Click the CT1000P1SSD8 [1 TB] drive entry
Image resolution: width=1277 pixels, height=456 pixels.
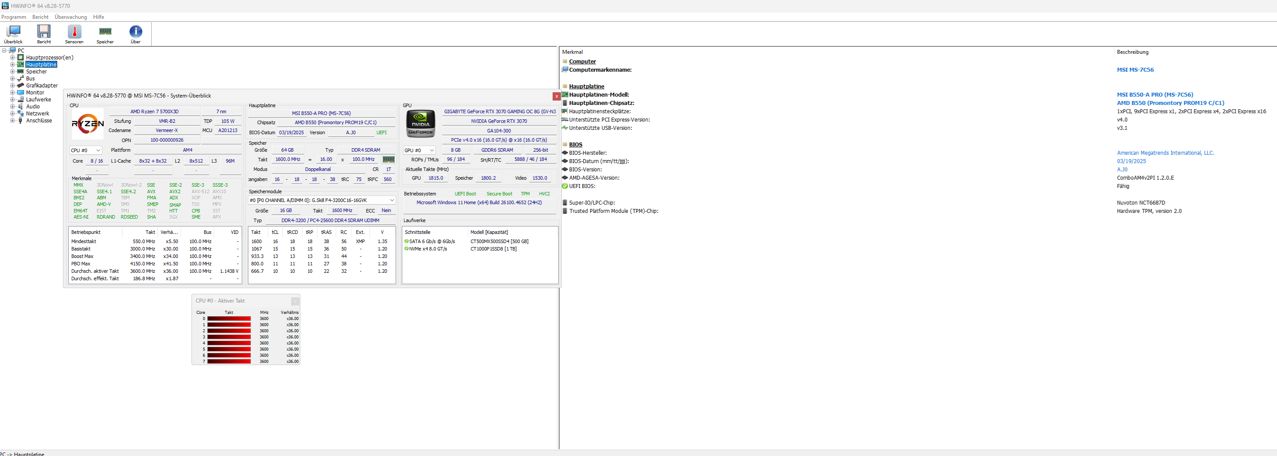pos(493,249)
